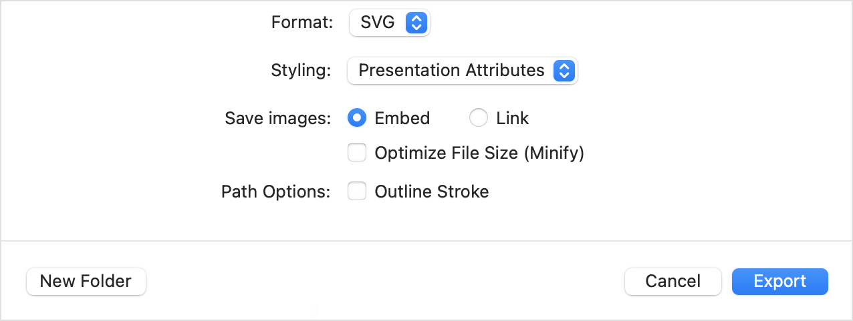Click the blue chevron icon beside SVG
Image resolution: width=853 pixels, height=321 pixels.
[416, 23]
